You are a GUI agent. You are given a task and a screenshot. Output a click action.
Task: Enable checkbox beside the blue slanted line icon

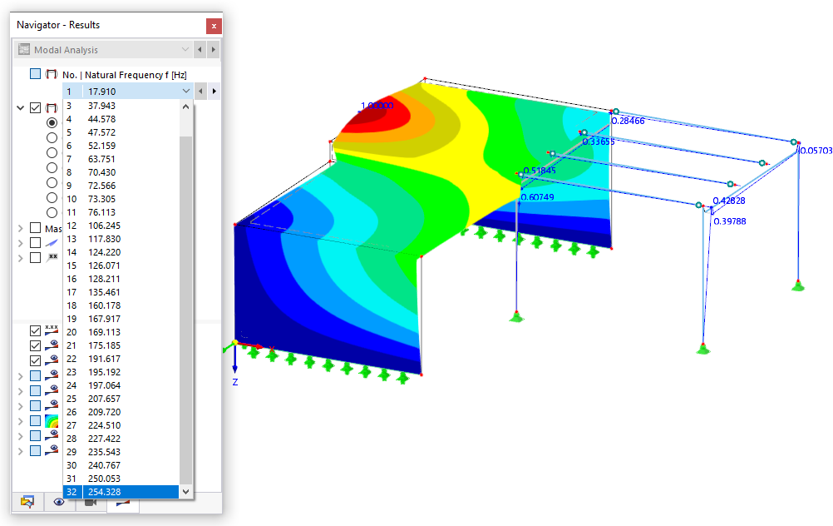[35, 242]
